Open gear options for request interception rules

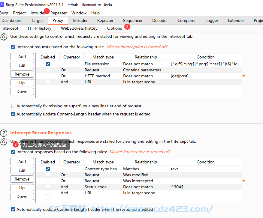coord(4,37)
